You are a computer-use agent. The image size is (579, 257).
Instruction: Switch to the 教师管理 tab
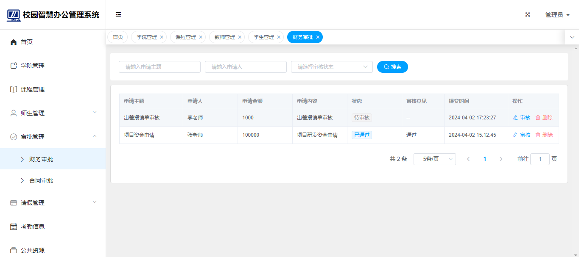point(224,37)
